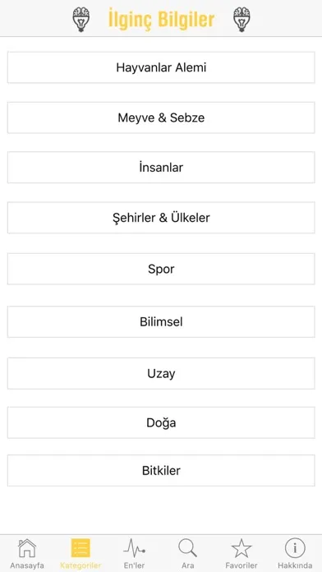Screen dimensions: 322x572
Task: Open the Kategoriler list icon
Action: coord(80,548)
